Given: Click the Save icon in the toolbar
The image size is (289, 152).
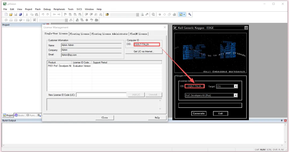Looking at the screenshot, I should click(16, 14).
